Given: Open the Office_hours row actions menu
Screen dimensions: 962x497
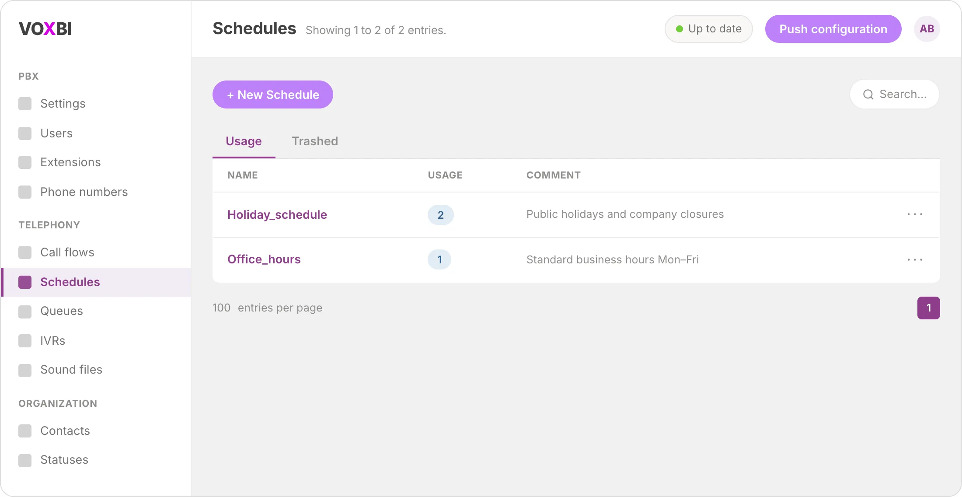Looking at the screenshot, I should [x=915, y=260].
